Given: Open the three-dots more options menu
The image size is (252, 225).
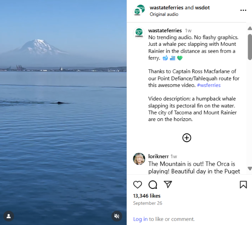Looking at the screenshot, I should (x=243, y=10).
